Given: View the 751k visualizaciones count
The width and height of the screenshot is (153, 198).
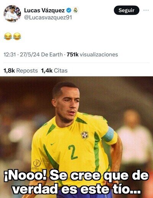Looking at the screenshot, I should [x=92, y=55].
